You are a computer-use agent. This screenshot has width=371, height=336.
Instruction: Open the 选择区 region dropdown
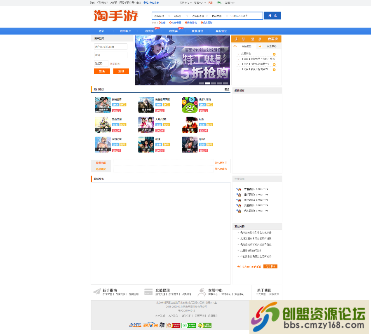click(x=181, y=16)
